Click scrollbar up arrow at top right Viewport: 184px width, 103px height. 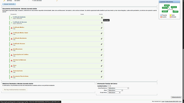(183, 1)
